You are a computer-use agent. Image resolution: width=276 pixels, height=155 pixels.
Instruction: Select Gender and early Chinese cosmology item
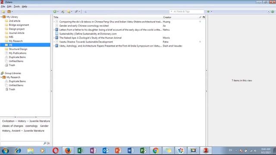(84, 26)
